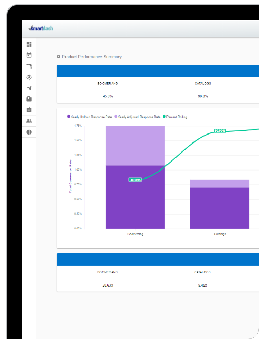The image size is (259, 339).
Task: Click the Total Conversion Rate axis title
Action: pos(70,176)
